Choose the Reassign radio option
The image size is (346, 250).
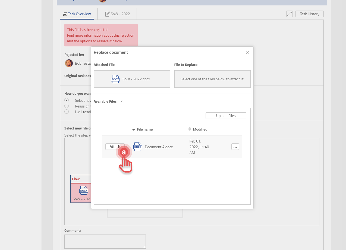coord(67,106)
